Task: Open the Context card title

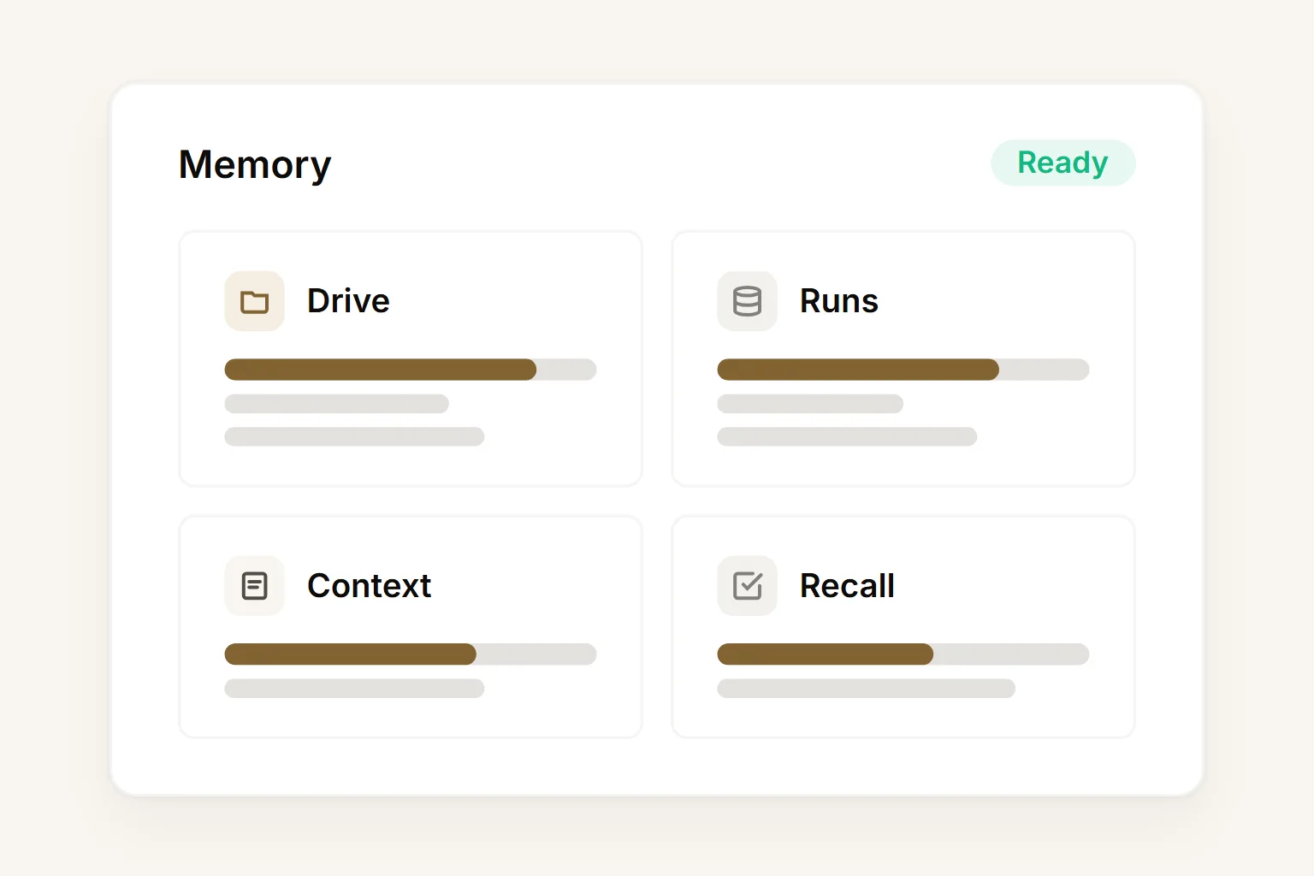Action: (x=369, y=586)
